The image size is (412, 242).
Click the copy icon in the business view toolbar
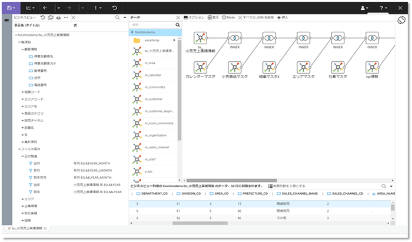(x=51, y=17)
